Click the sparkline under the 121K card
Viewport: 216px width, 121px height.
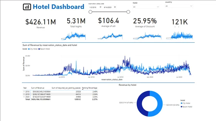179,36
